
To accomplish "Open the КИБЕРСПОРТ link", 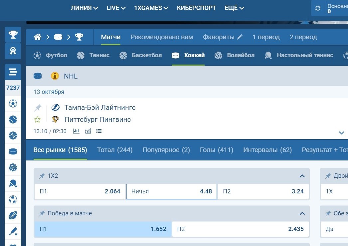I will 196,8.
